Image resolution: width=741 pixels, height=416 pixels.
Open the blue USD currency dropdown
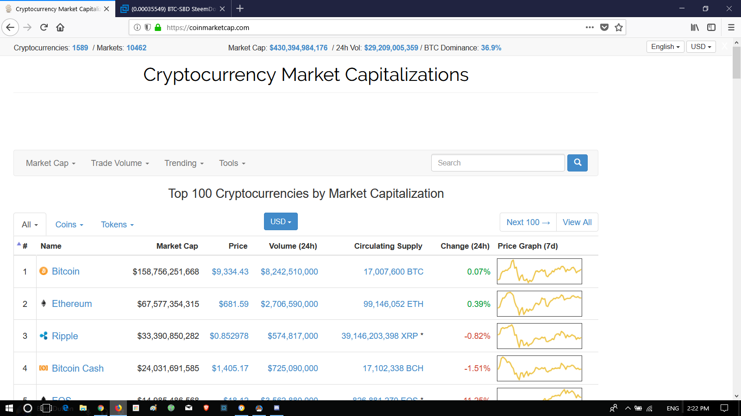coord(281,221)
